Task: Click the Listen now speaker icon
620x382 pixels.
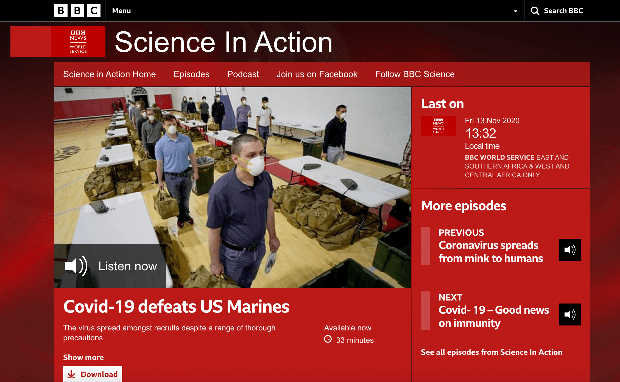Action: pos(76,266)
